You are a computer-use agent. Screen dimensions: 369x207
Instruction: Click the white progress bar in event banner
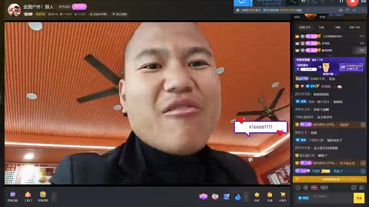[x=308, y=70]
